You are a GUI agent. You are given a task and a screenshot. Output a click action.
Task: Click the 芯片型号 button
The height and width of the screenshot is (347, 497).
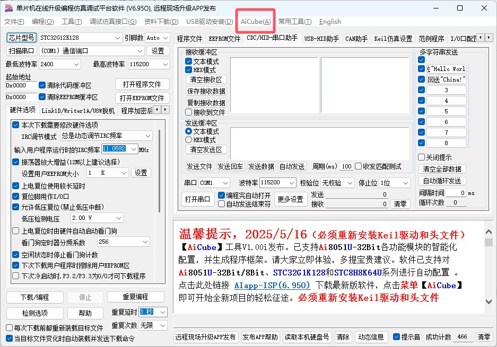(x=21, y=38)
